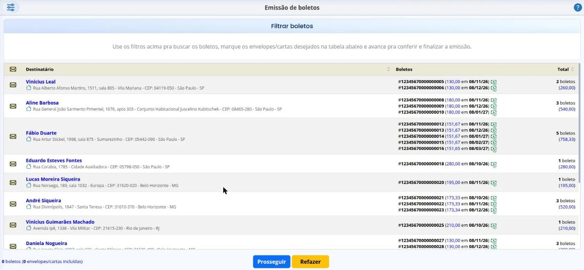Mark the envelope for Lucas Moreira Siqueira
The width and height of the screenshot is (584, 270).
click(x=13, y=182)
